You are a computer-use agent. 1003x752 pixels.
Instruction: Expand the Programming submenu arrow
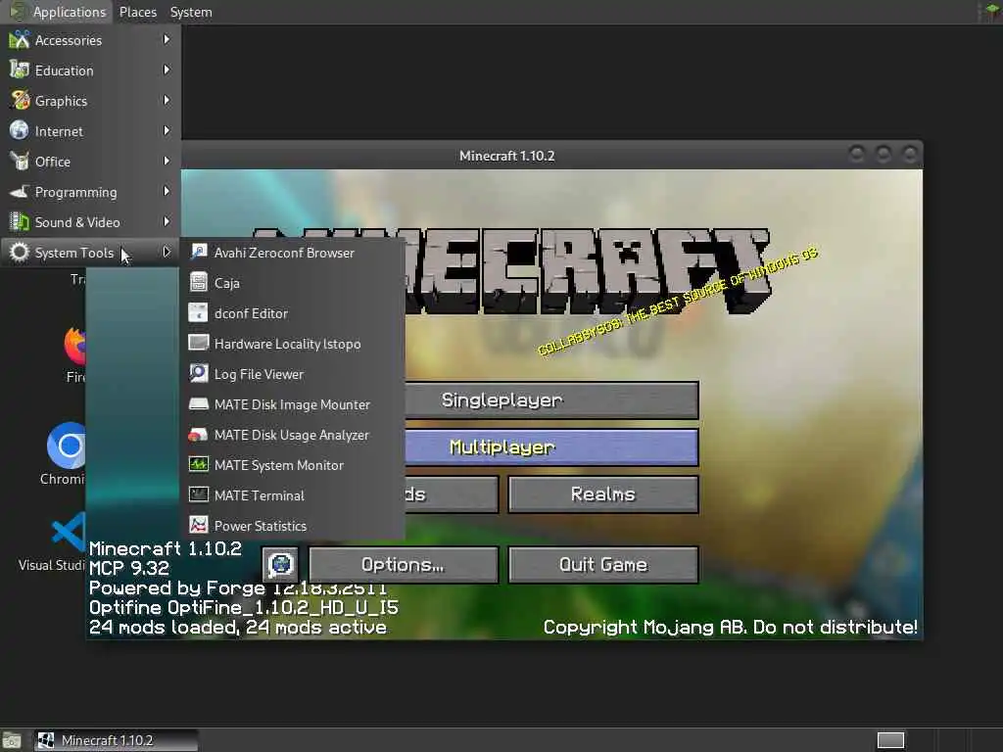point(167,191)
